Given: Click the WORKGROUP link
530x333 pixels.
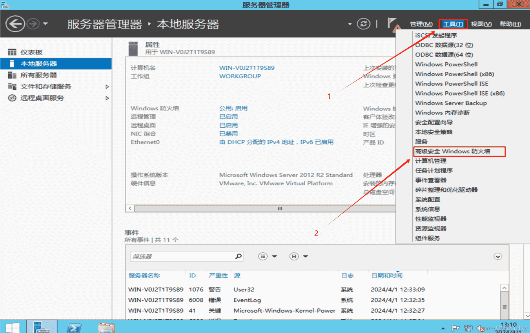Looking at the screenshot, I should click(x=240, y=76).
